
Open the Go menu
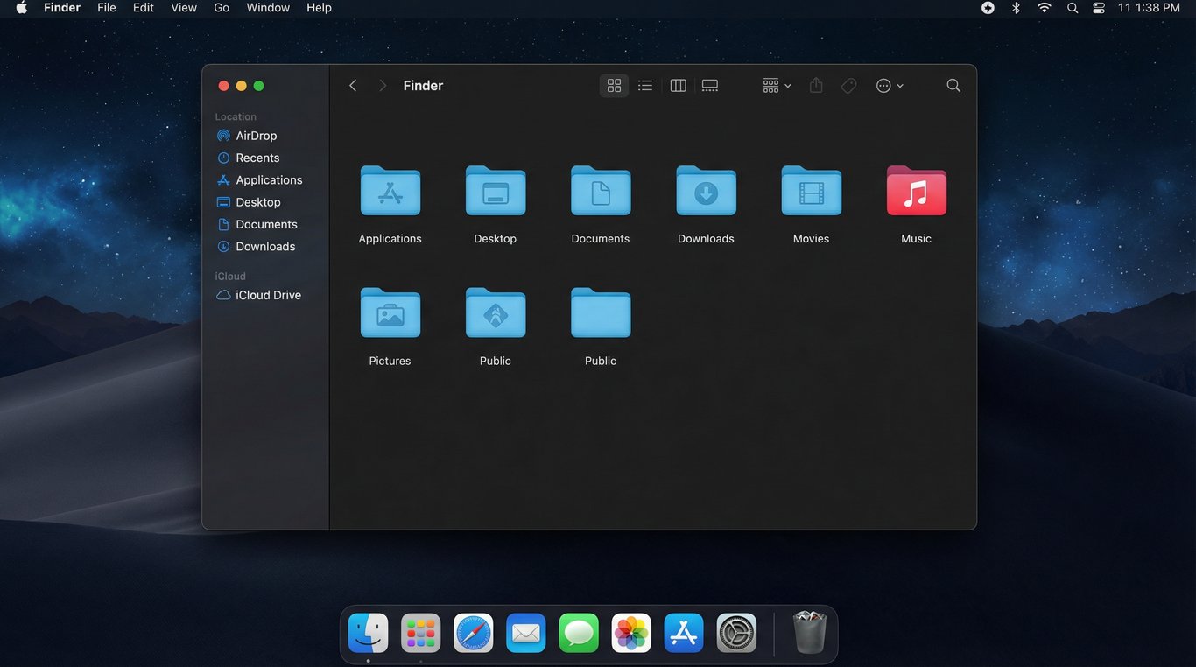(x=221, y=7)
